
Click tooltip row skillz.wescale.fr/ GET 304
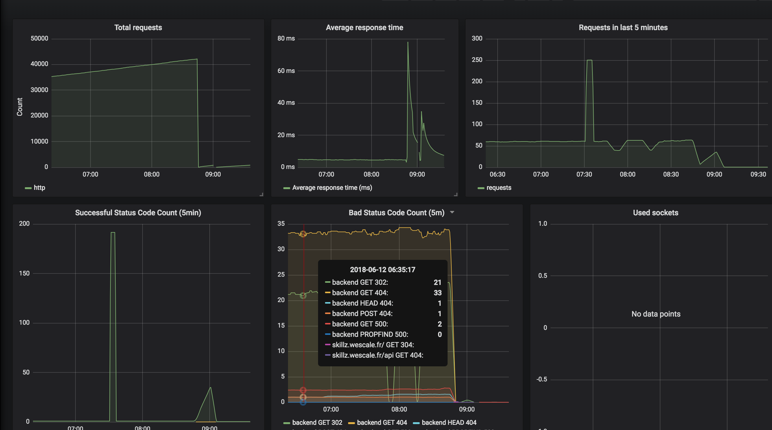click(x=383, y=345)
